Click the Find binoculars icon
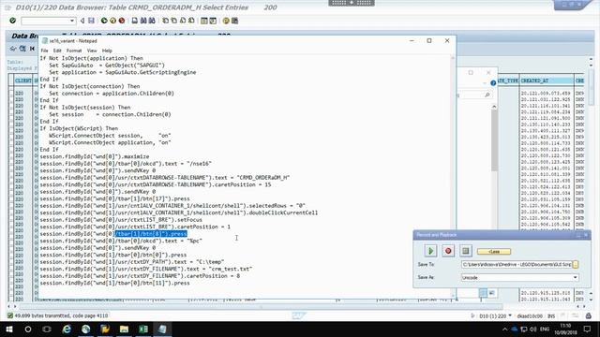This screenshot has width=600, height=337. [143, 21]
